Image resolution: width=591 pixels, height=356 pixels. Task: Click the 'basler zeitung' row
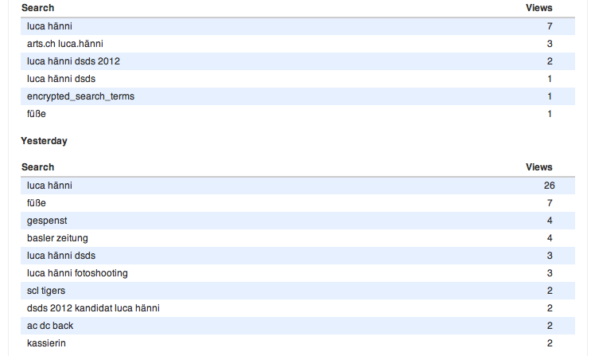297,238
